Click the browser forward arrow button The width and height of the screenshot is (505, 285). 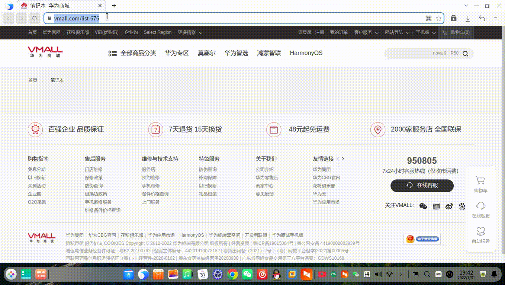tap(22, 18)
